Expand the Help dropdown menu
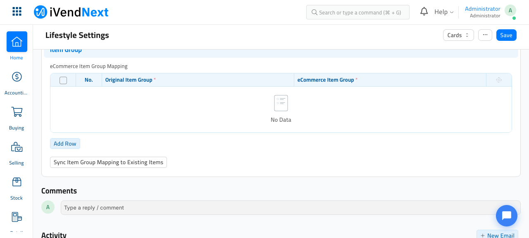This screenshot has height=238, width=529. [444, 12]
